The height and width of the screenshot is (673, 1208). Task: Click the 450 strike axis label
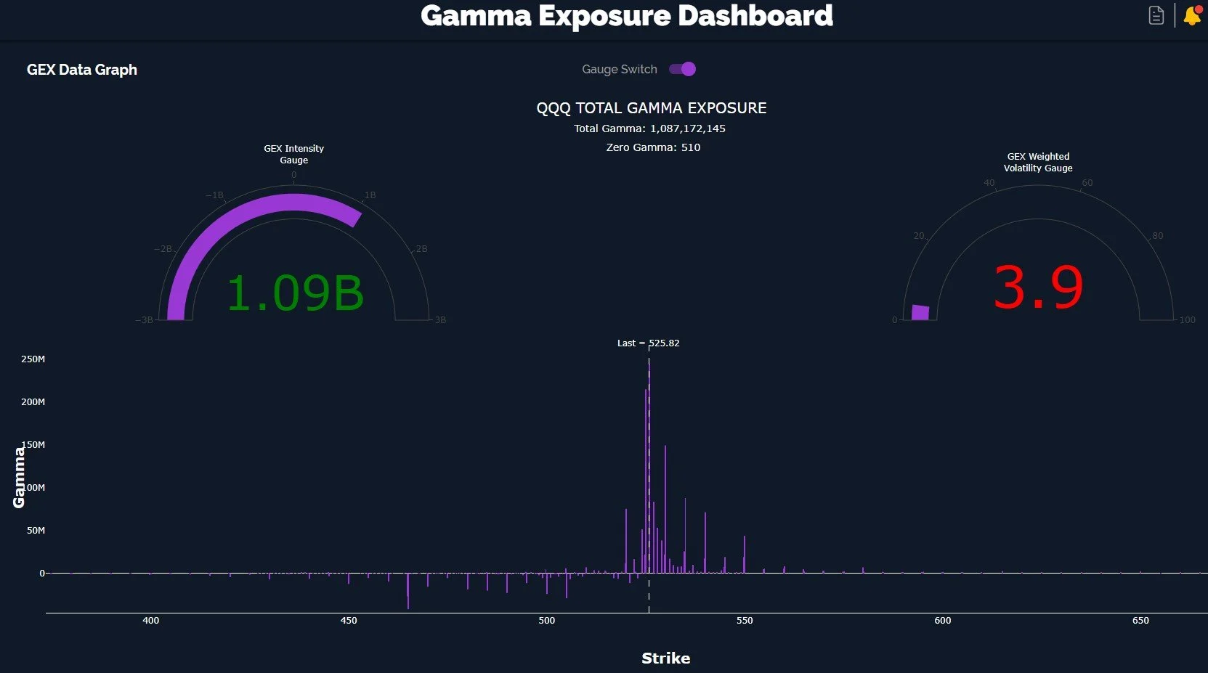pos(349,621)
